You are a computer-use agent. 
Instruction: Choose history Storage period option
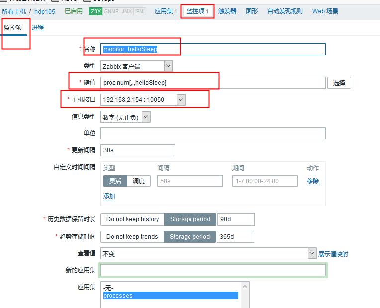coord(190,219)
